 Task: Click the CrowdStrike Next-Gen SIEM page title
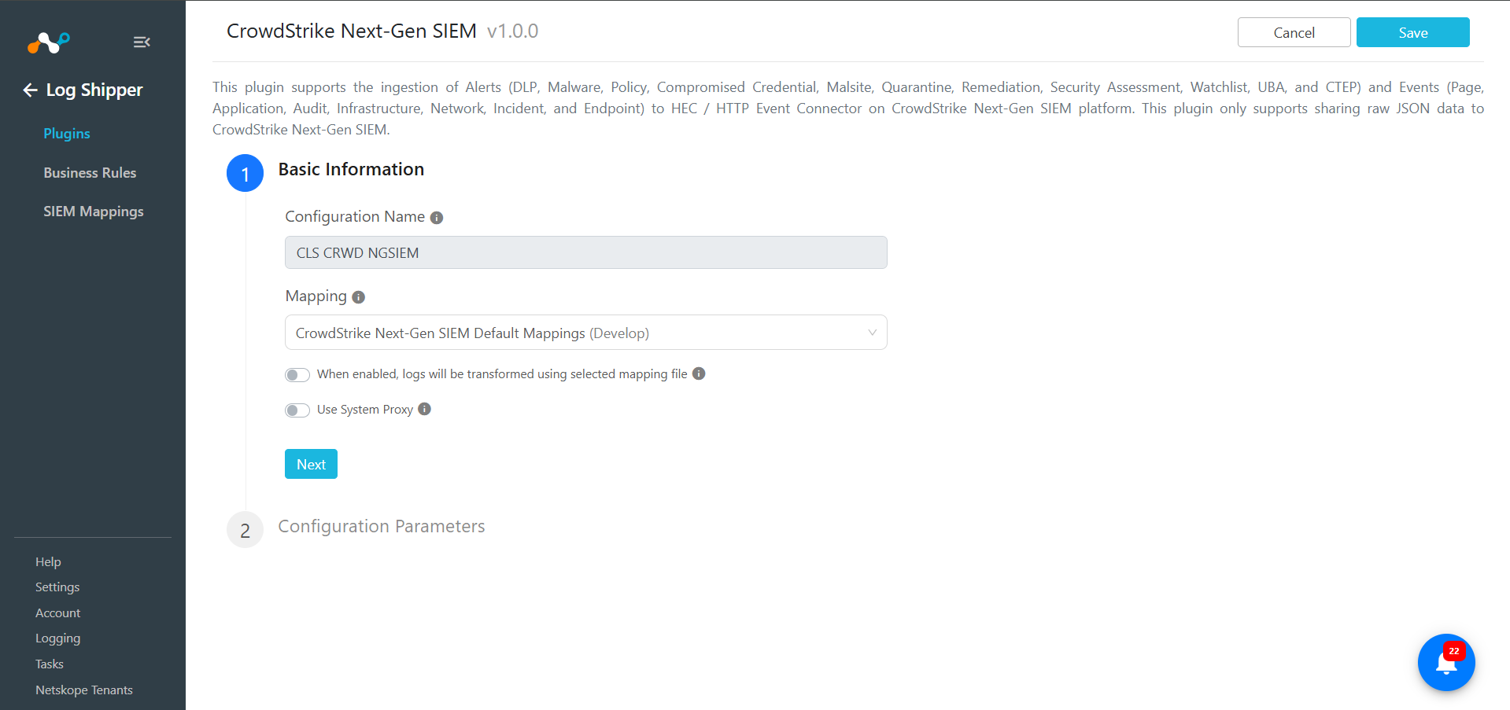coord(352,31)
